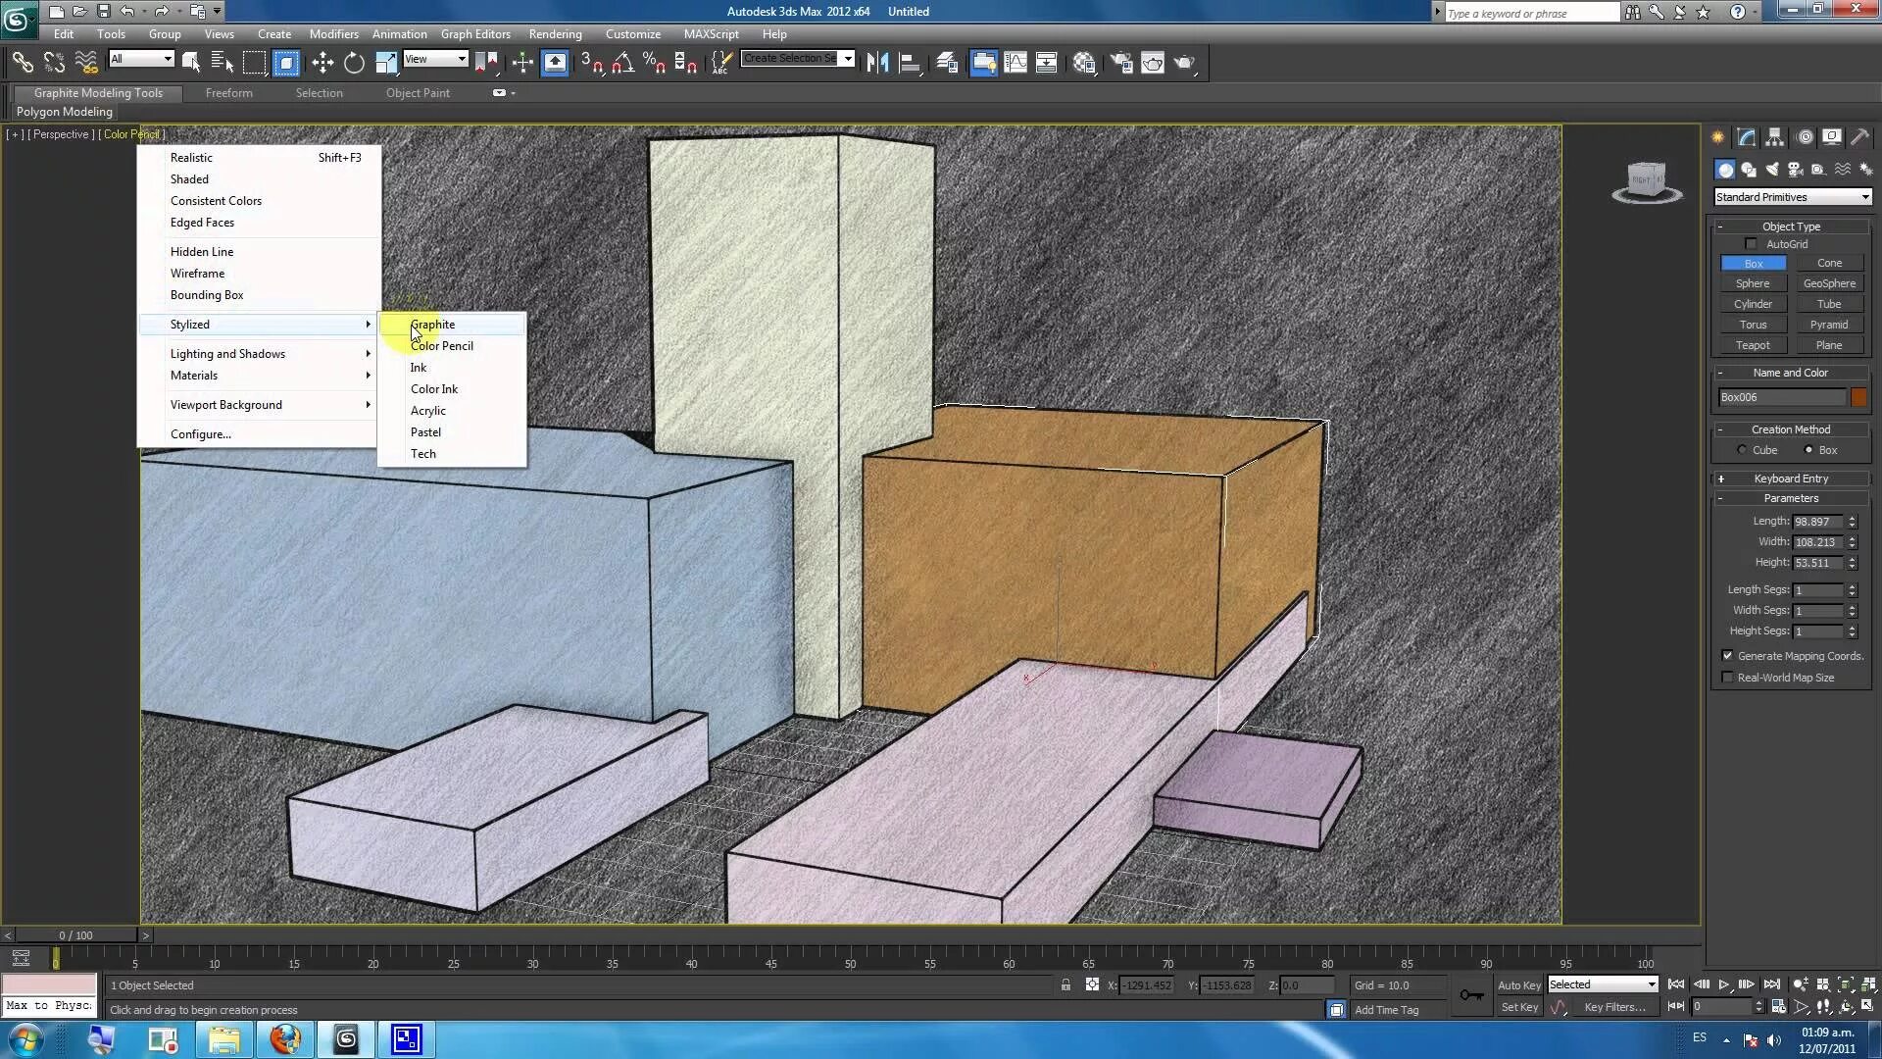The height and width of the screenshot is (1059, 1882).
Task: Toggle the Angle Snap icon
Action: [x=621, y=63]
